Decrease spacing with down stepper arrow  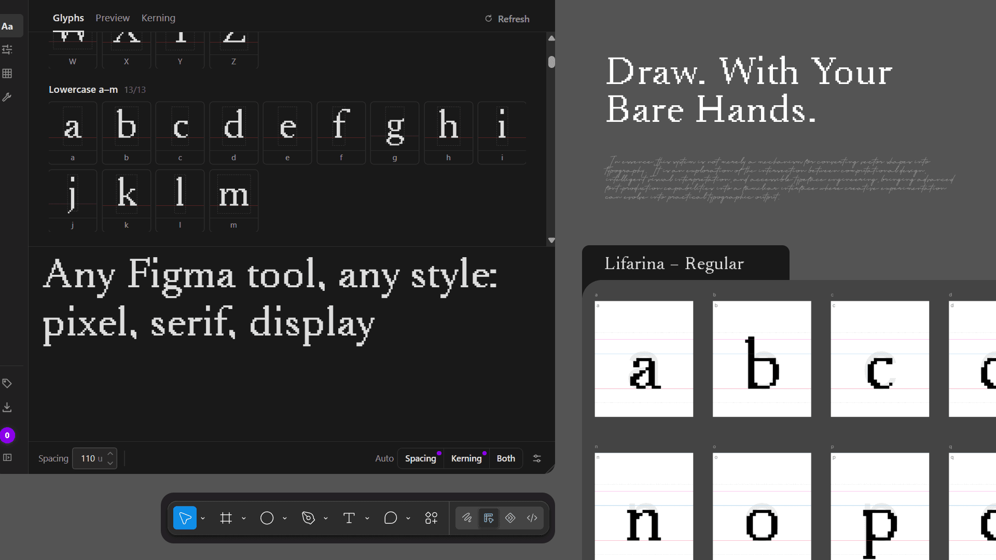tap(110, 463)
